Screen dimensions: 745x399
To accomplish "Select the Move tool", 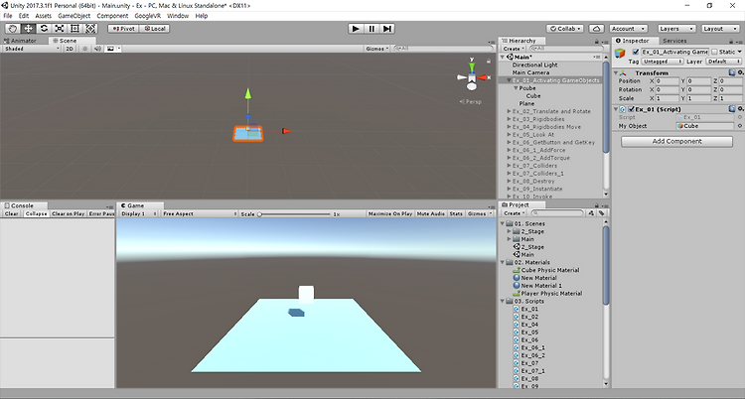I will [28, 29].
